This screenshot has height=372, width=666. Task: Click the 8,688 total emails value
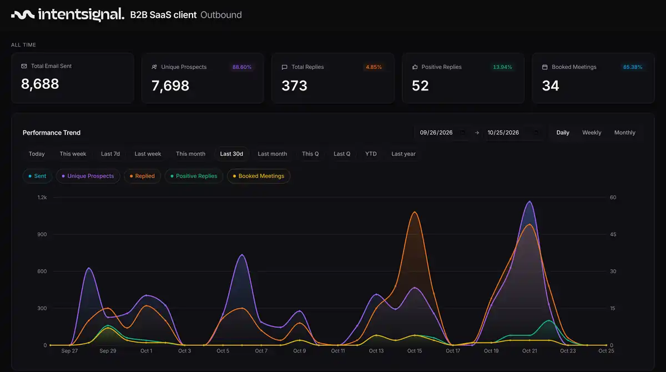pos(40,84)
